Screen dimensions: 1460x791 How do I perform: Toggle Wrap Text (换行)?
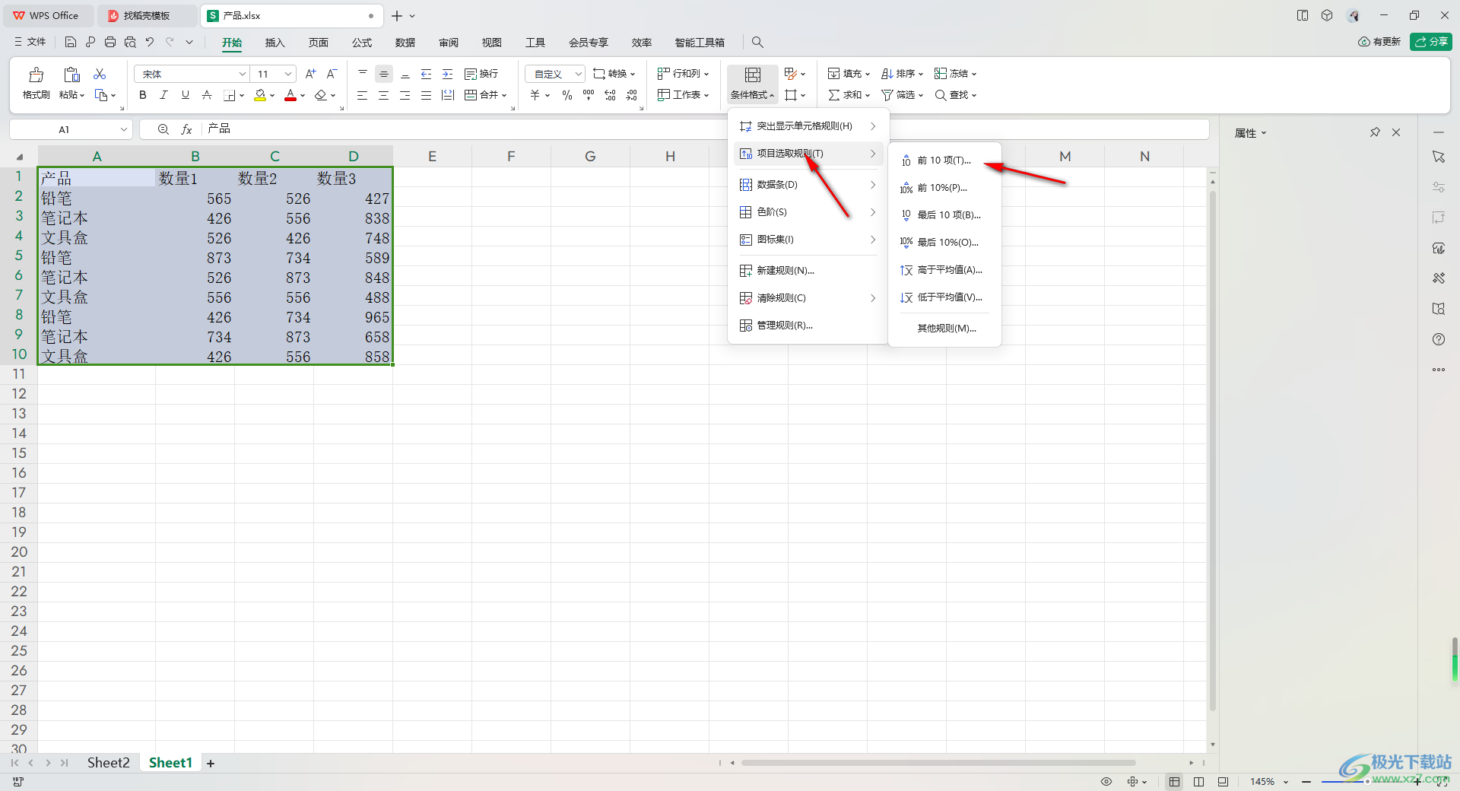coord(481,74)
